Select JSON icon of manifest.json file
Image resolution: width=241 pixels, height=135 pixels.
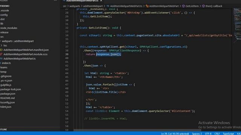(1, 50)
